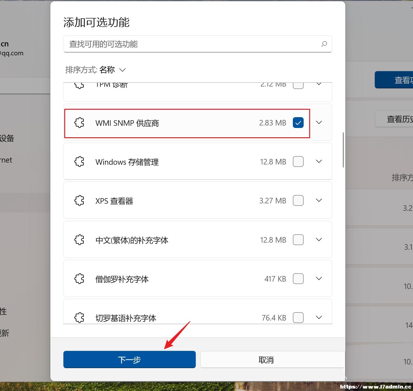Screen dimensions: 413x391
Task: Expand the XPS 查看器 details
Action: click(x=319, y=201)
